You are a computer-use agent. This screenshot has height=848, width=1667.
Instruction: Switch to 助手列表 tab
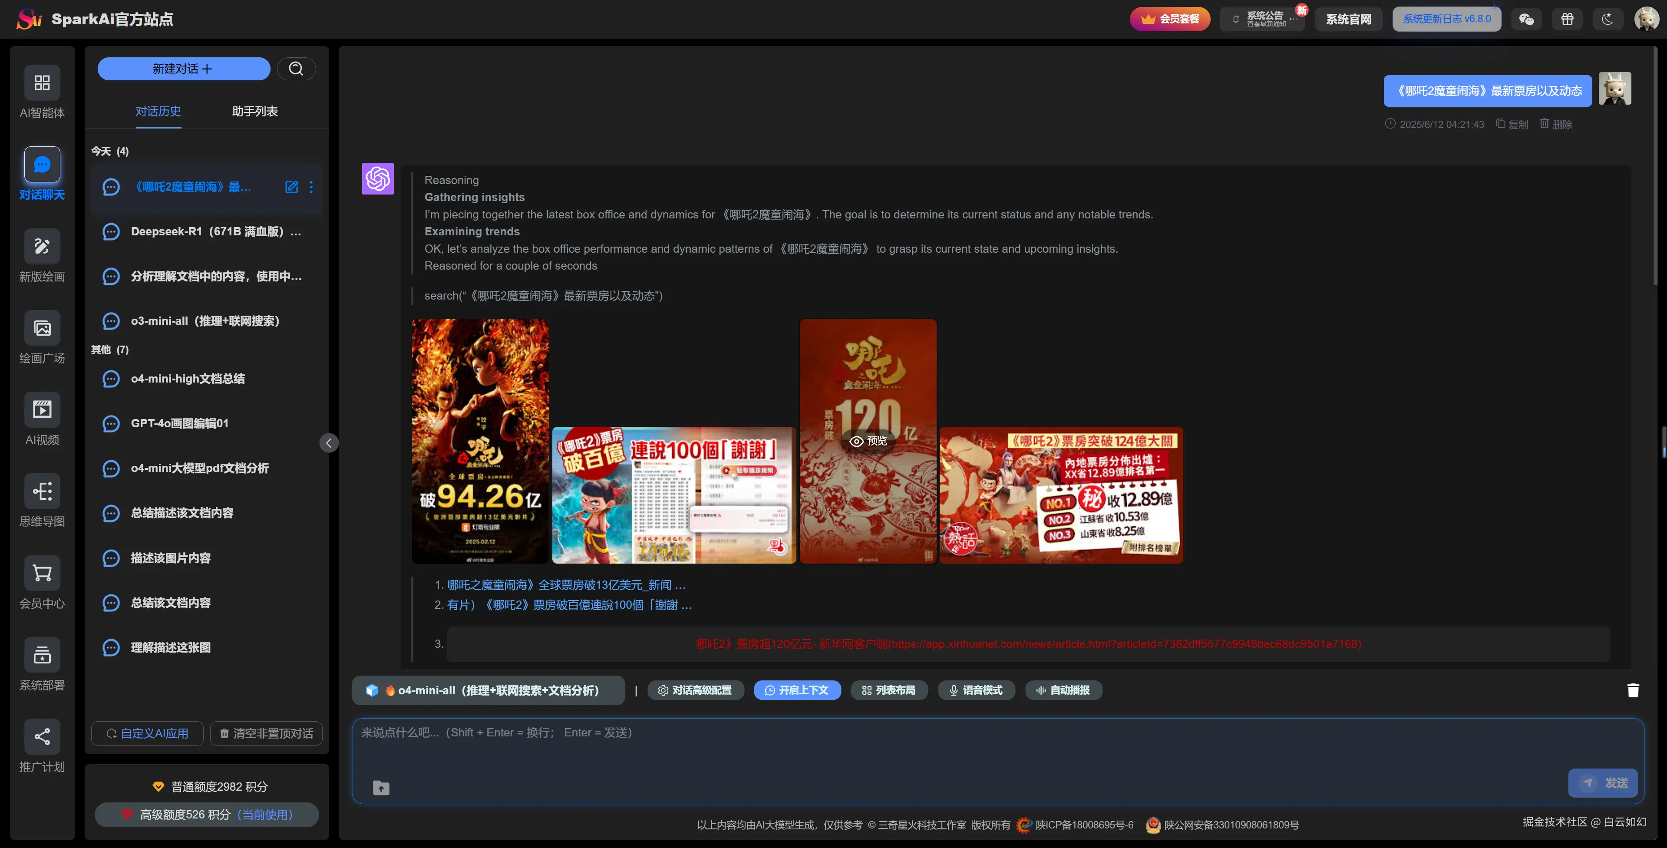coord(254,111)
